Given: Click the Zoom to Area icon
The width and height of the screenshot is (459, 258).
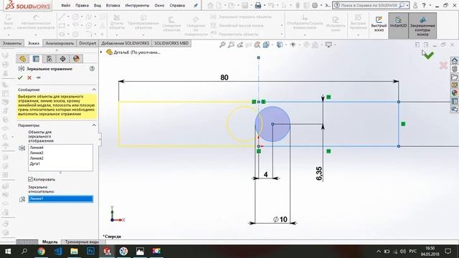Looking at the screenshot, I should (x=231, y=44).
